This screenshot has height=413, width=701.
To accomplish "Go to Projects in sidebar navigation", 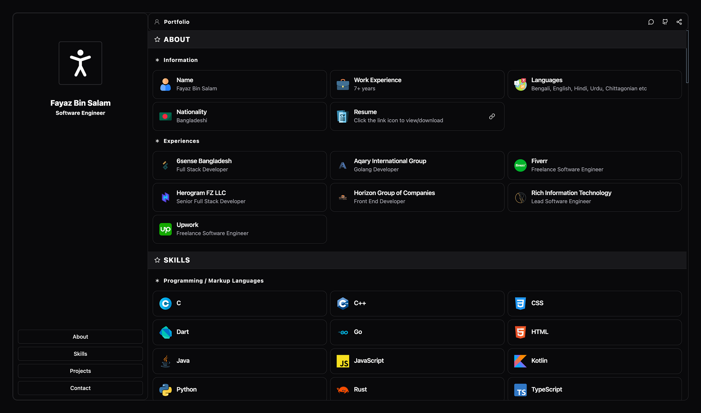I will [x=80, y=371].
